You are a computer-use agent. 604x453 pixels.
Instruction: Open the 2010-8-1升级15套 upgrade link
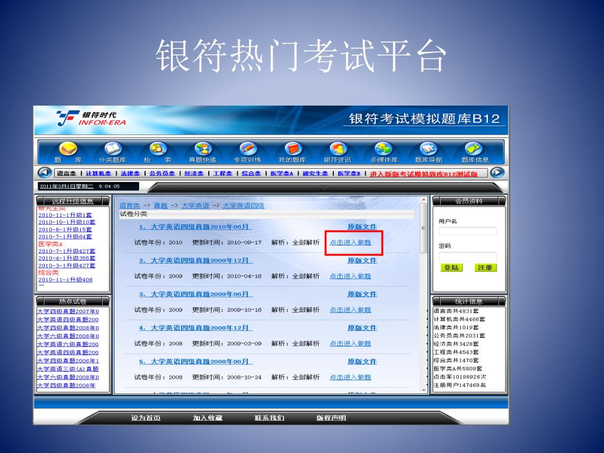[65, 229]
